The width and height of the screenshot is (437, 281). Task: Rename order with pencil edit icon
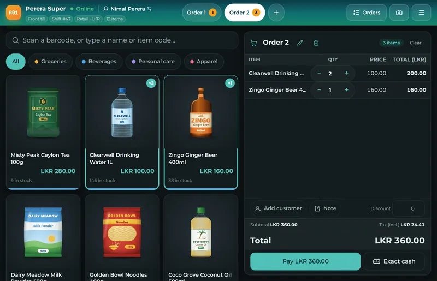click(x=300, y=43)
